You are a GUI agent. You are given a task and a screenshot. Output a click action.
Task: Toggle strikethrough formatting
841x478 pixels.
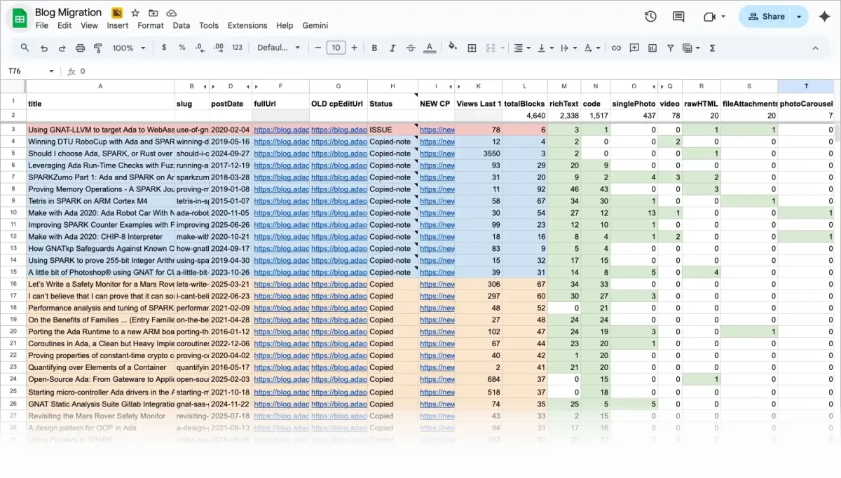pyautogui.click(x=411, y=48)
